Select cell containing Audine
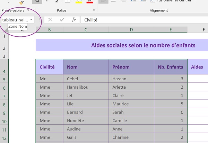The image size is (208, 143). click(x=86, y=129)
